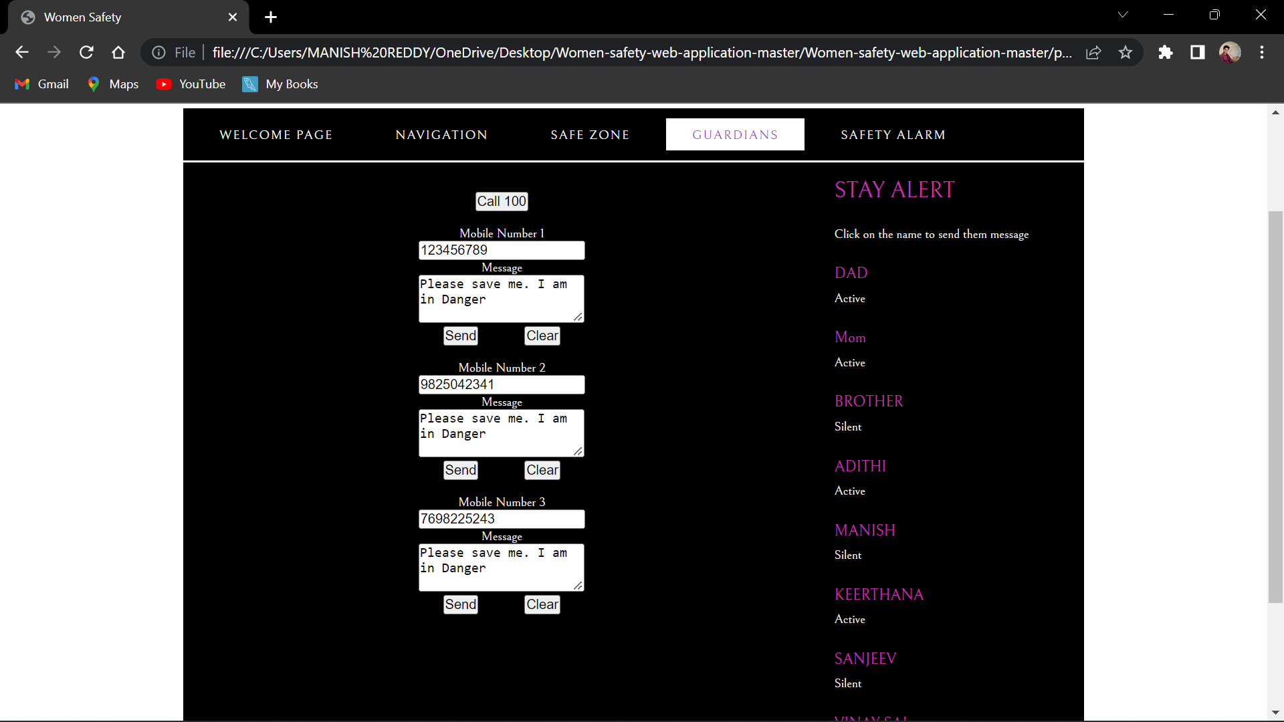
Task: Open the Extensions puzzle icon
Action: coord(1166,52)
